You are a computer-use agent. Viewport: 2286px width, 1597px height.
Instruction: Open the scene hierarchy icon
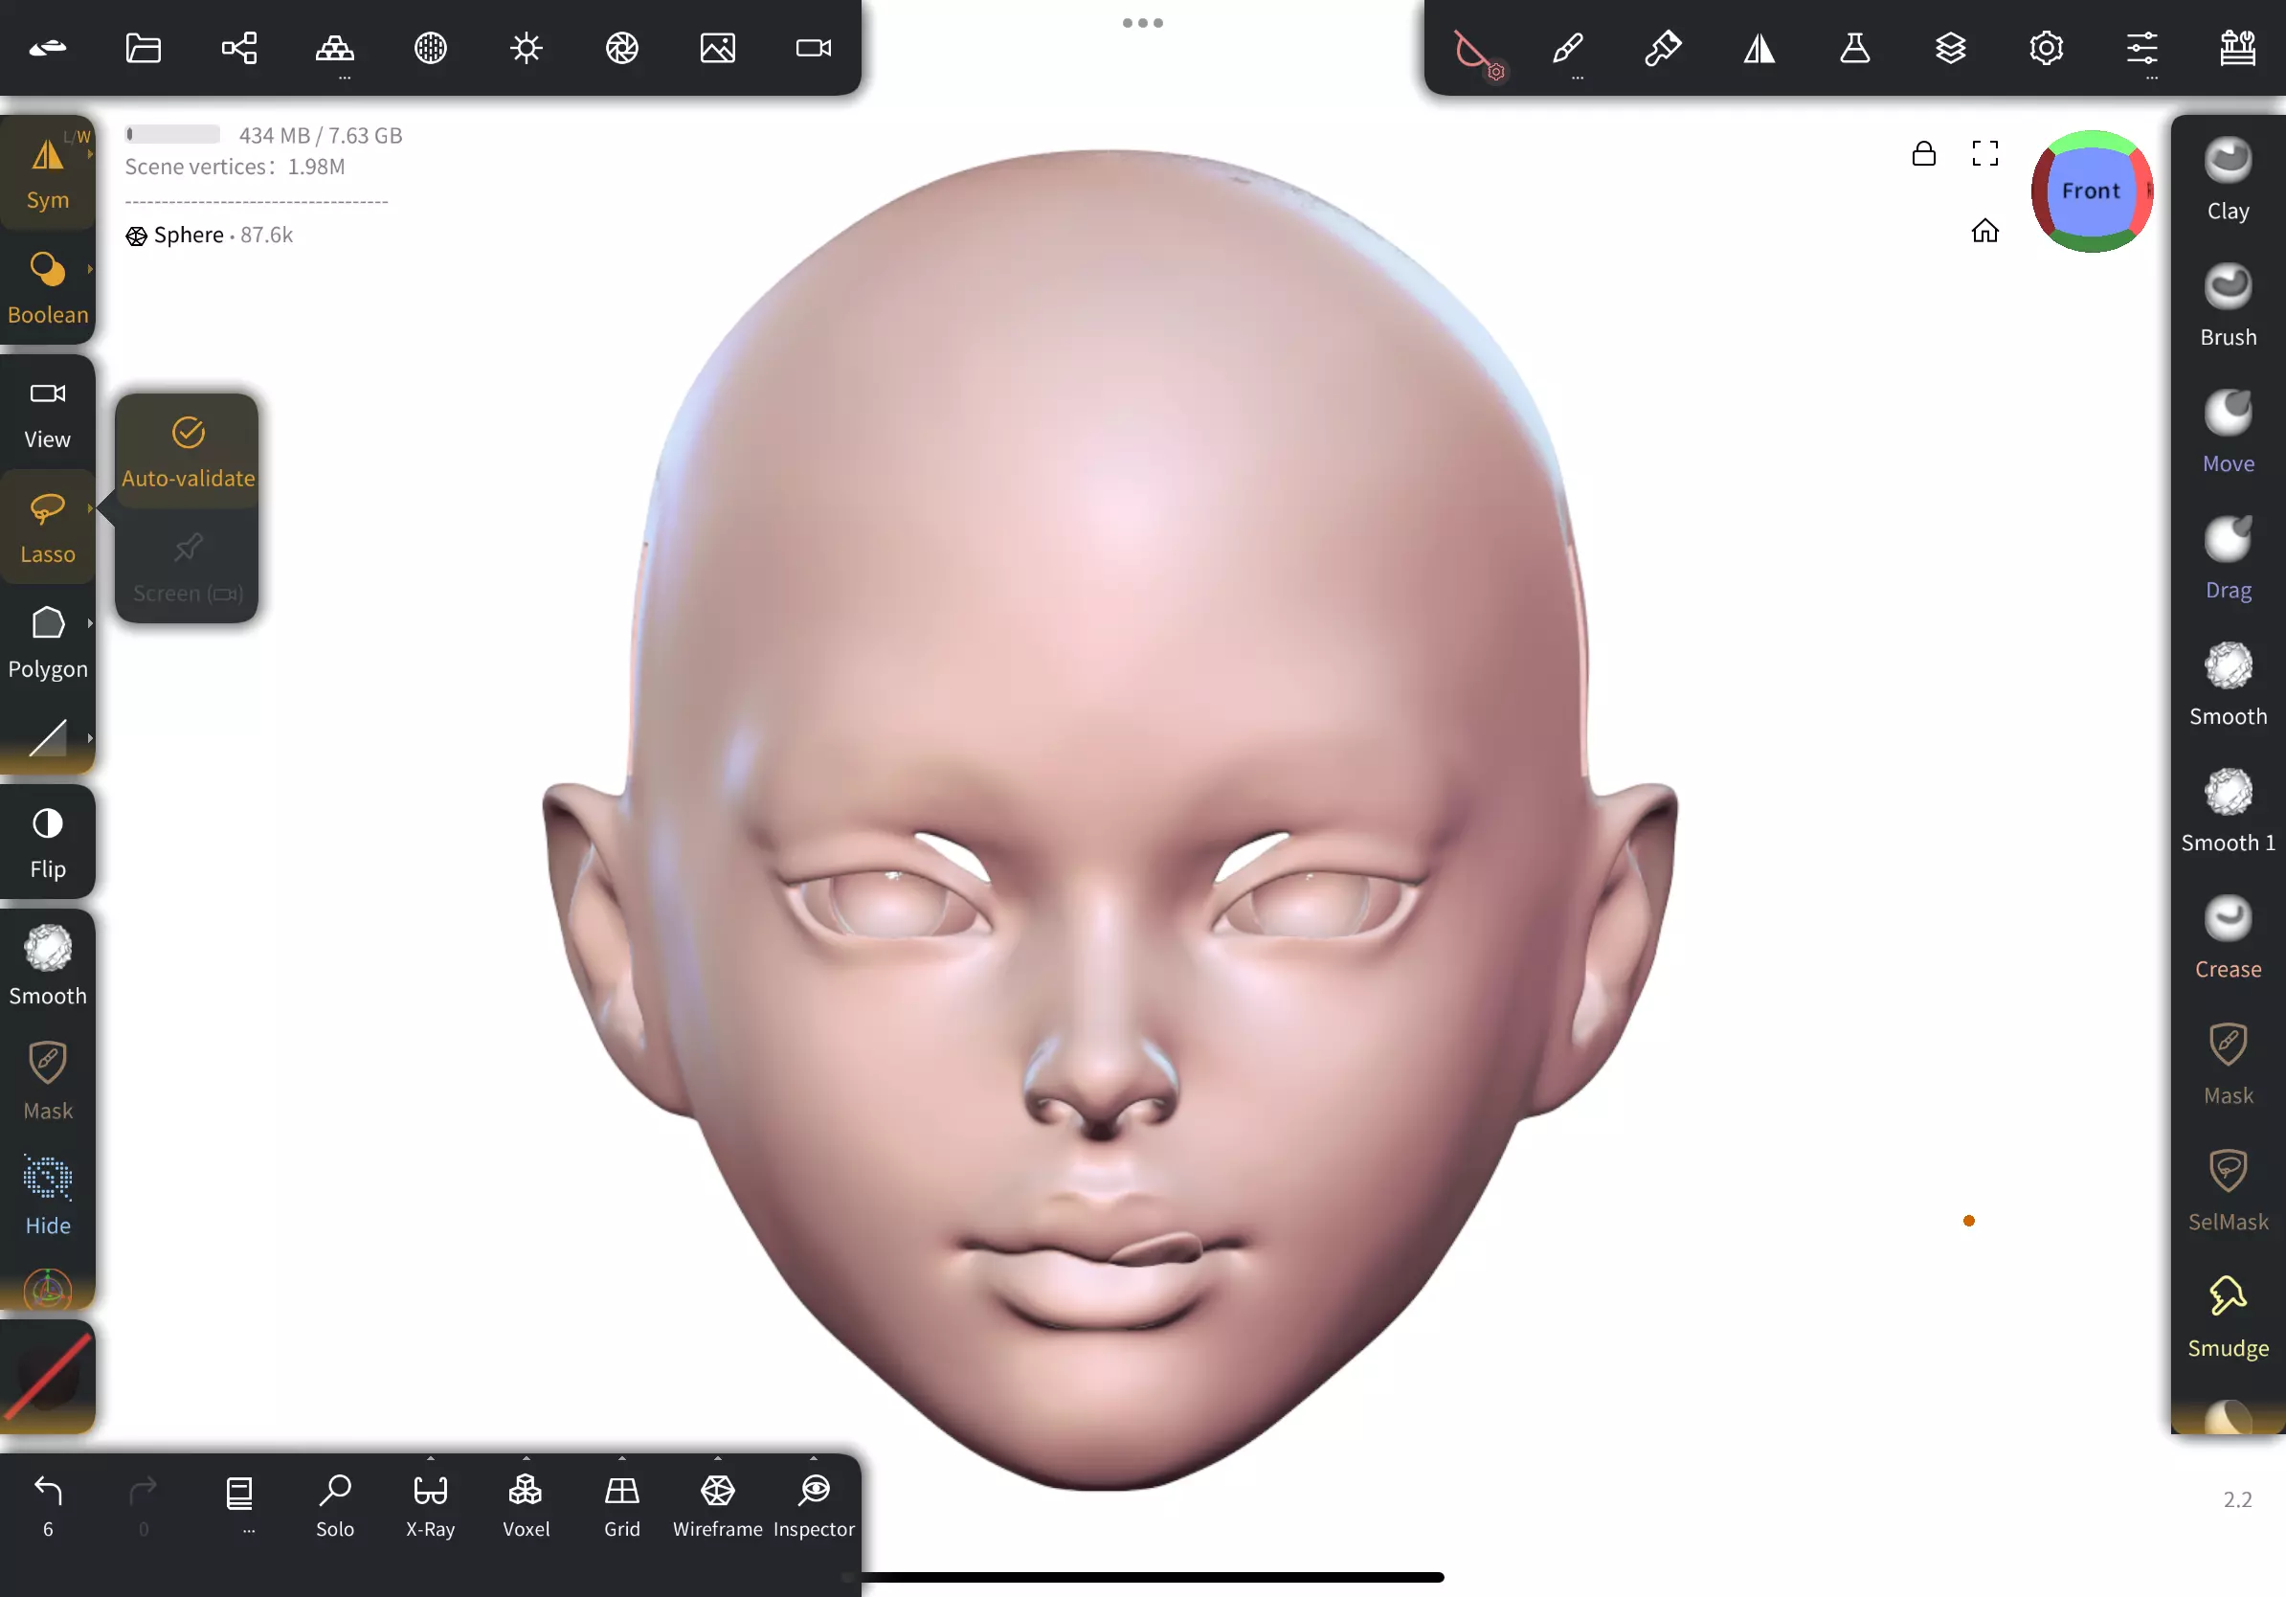point(239,48)
